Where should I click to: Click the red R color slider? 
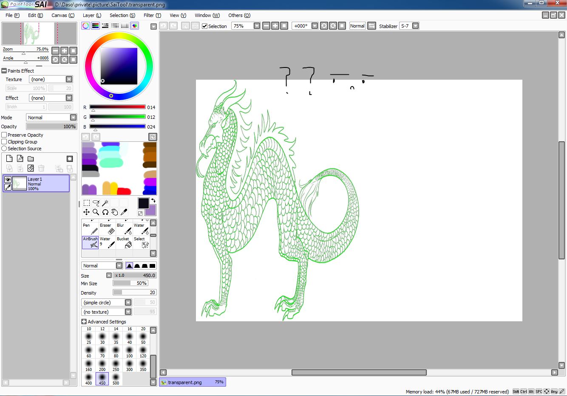coord(117,107)
